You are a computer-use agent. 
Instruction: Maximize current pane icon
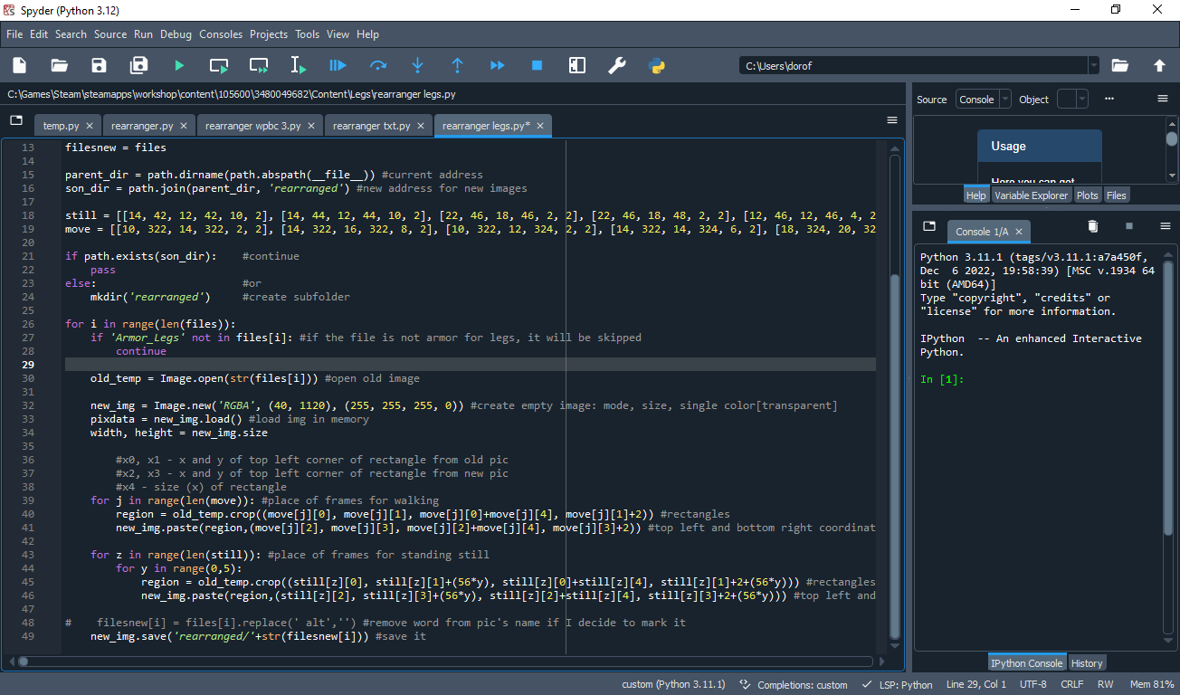pos(577,65)
